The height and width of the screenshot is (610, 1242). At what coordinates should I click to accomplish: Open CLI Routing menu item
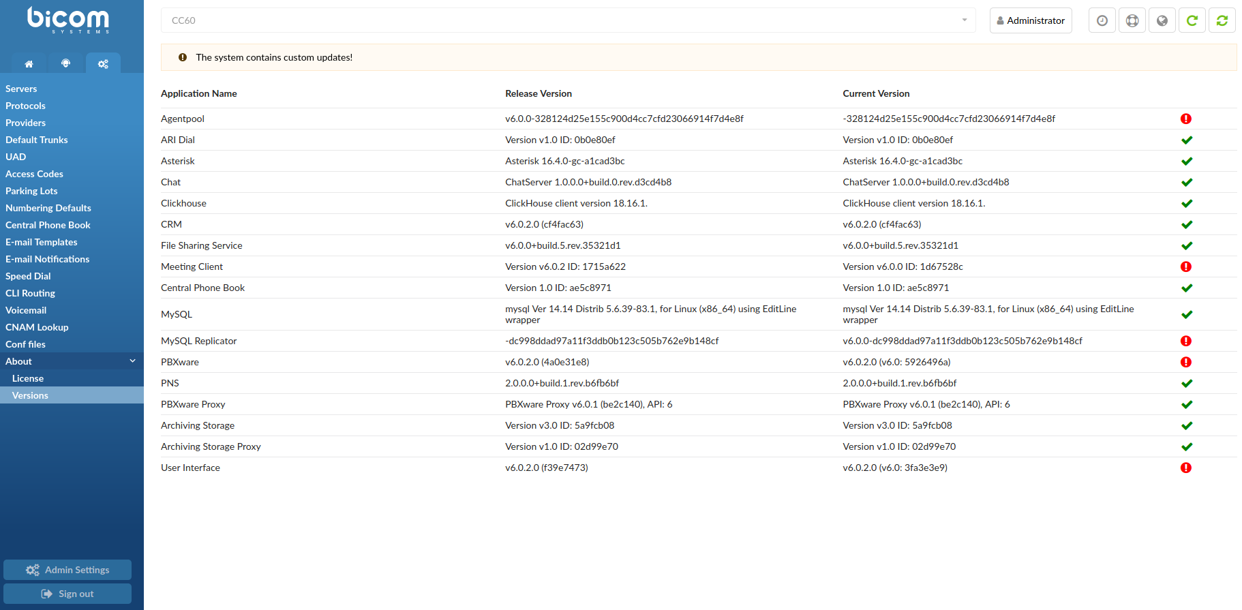[30, 293]
